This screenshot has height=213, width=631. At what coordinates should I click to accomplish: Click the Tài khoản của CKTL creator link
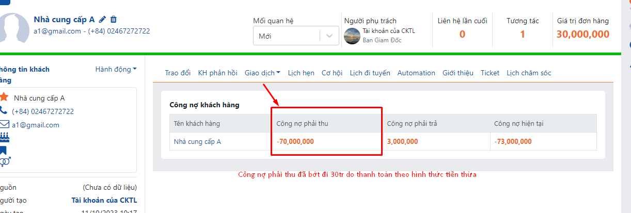coord(104,200)
